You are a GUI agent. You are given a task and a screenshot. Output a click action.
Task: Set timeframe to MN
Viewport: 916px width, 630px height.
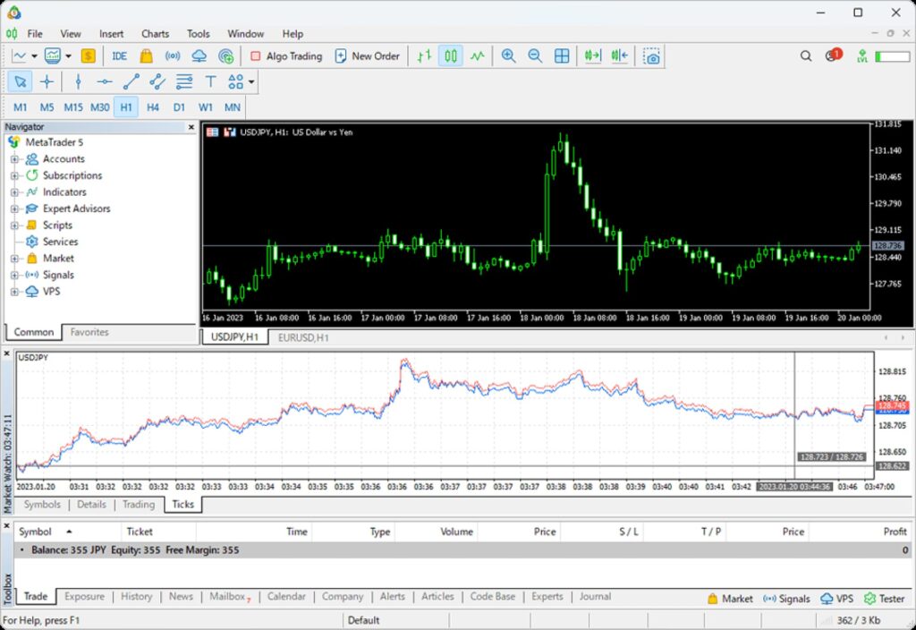coord(233,107)
